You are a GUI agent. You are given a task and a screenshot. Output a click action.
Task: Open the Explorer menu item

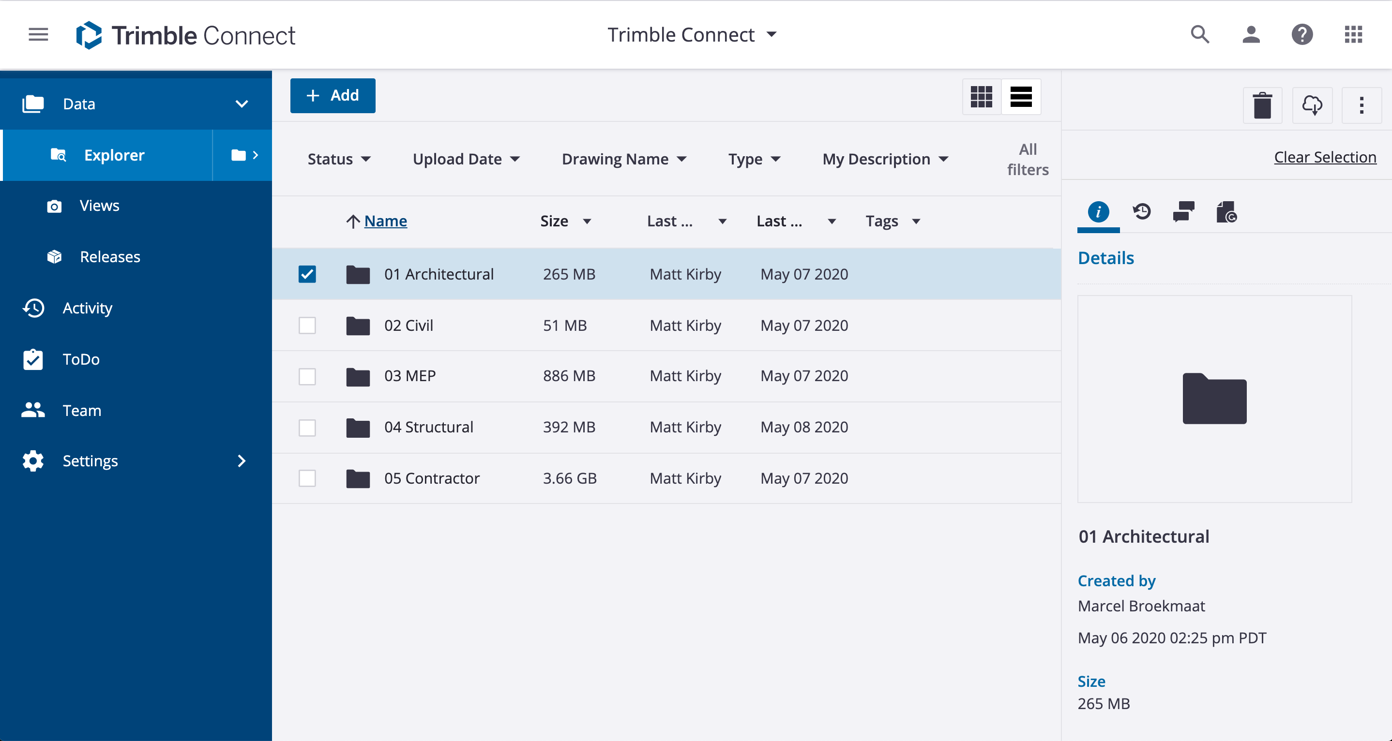(112, 155)
